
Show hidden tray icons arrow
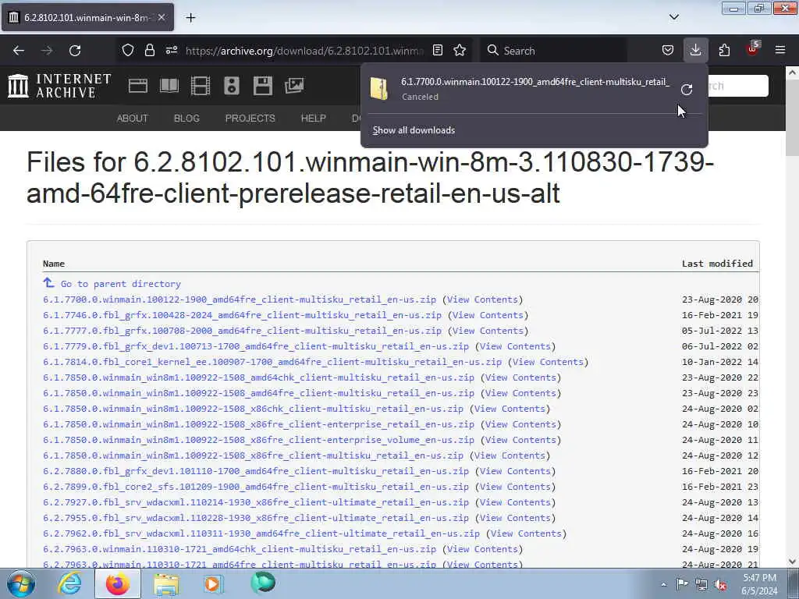pyautogui.click(x=663, y=585)
